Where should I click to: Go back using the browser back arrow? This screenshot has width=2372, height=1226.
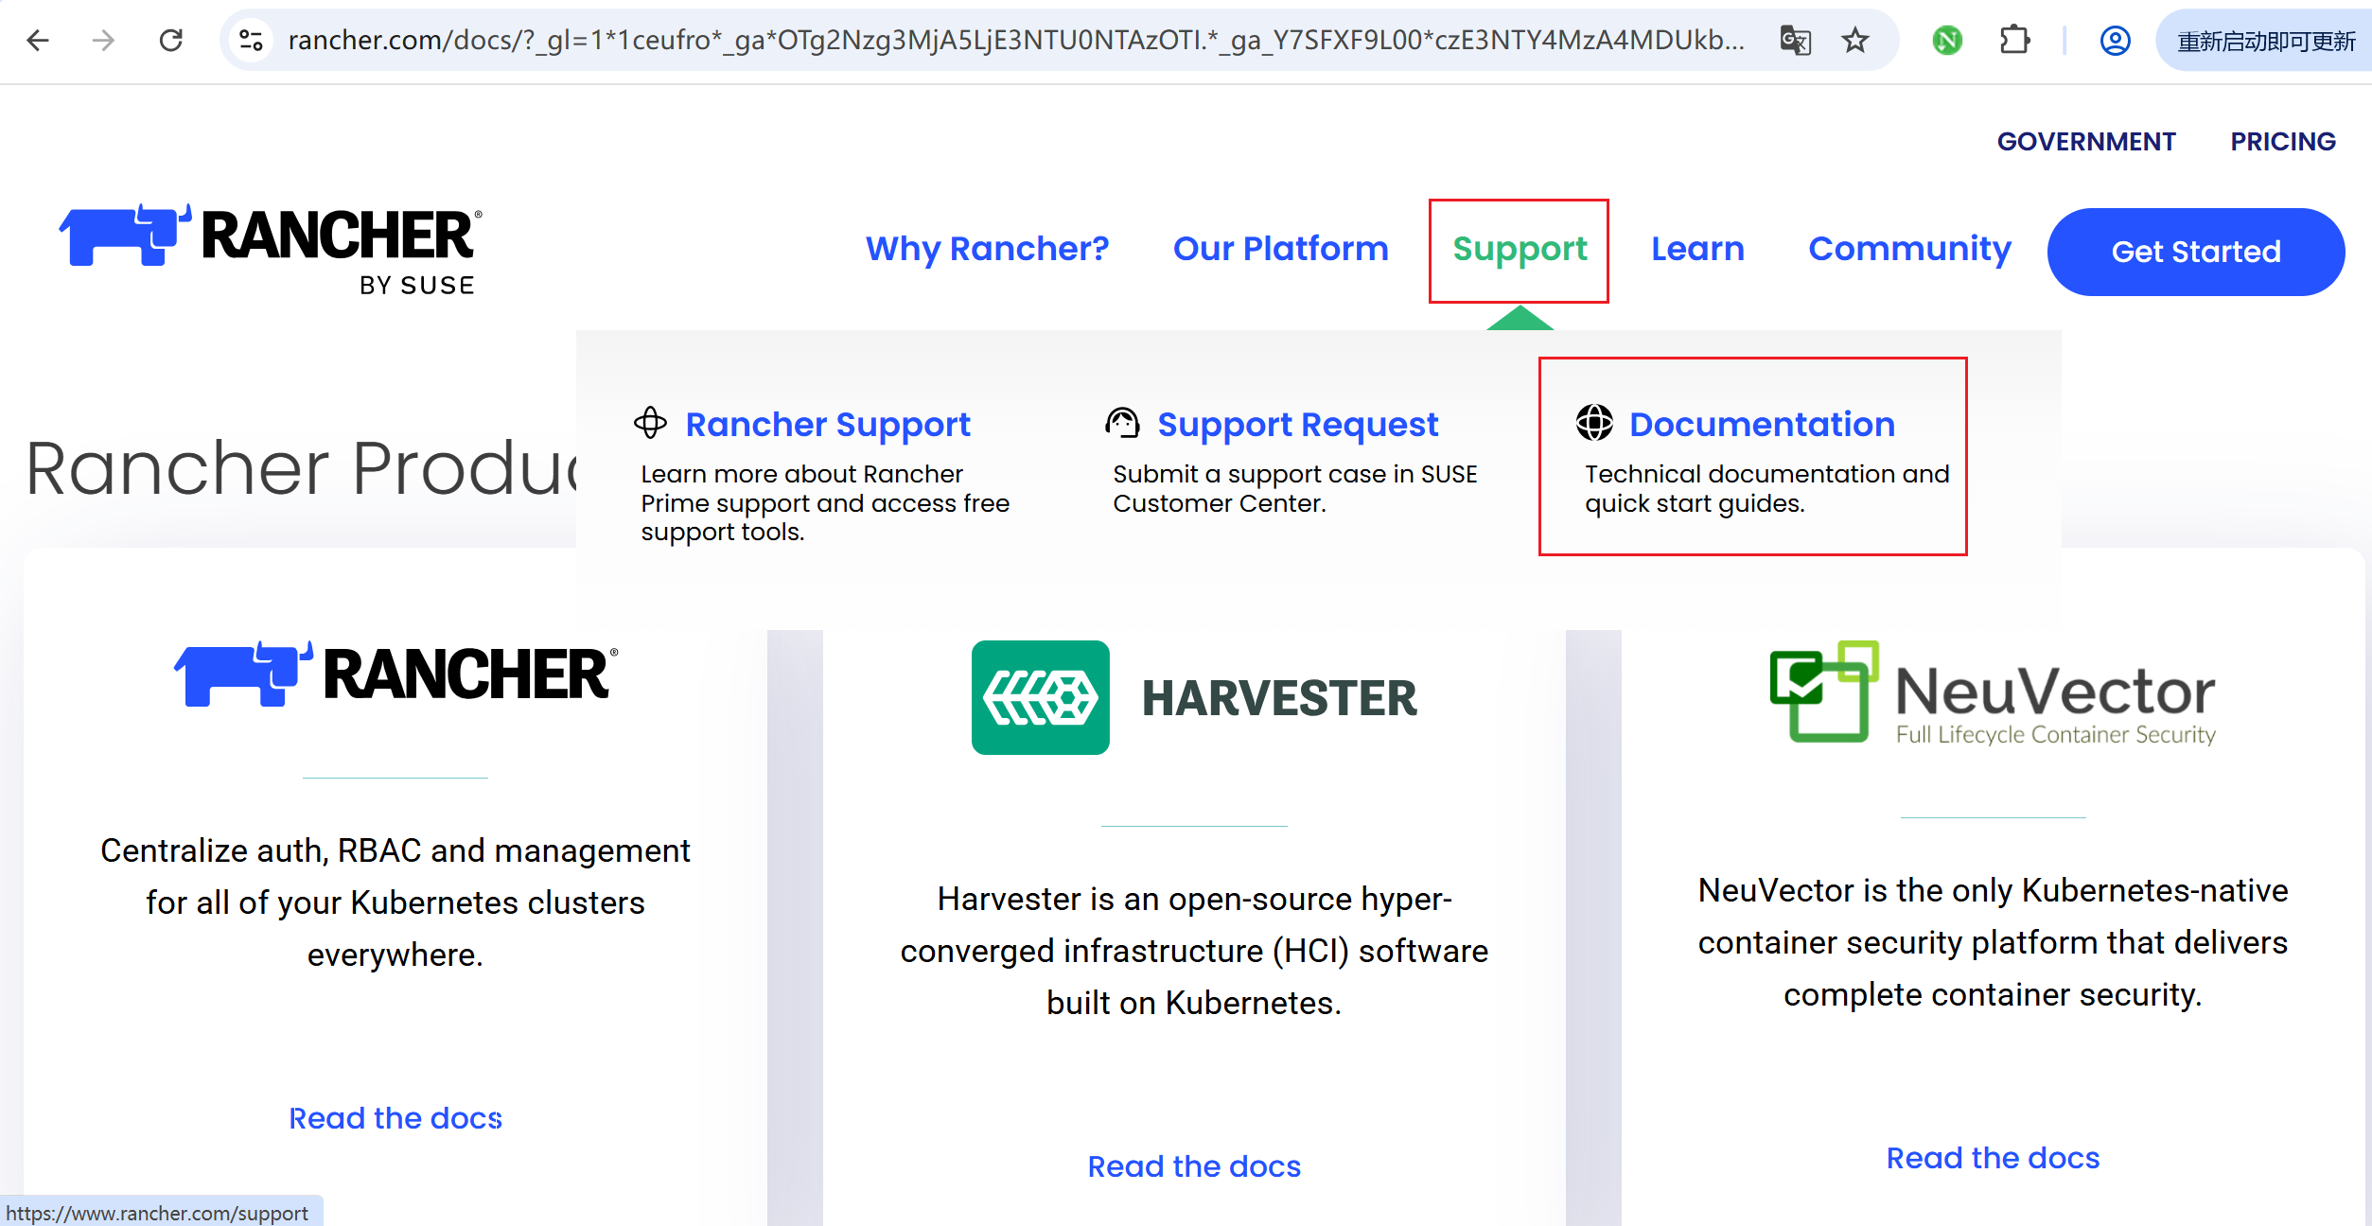click(38, 41)
